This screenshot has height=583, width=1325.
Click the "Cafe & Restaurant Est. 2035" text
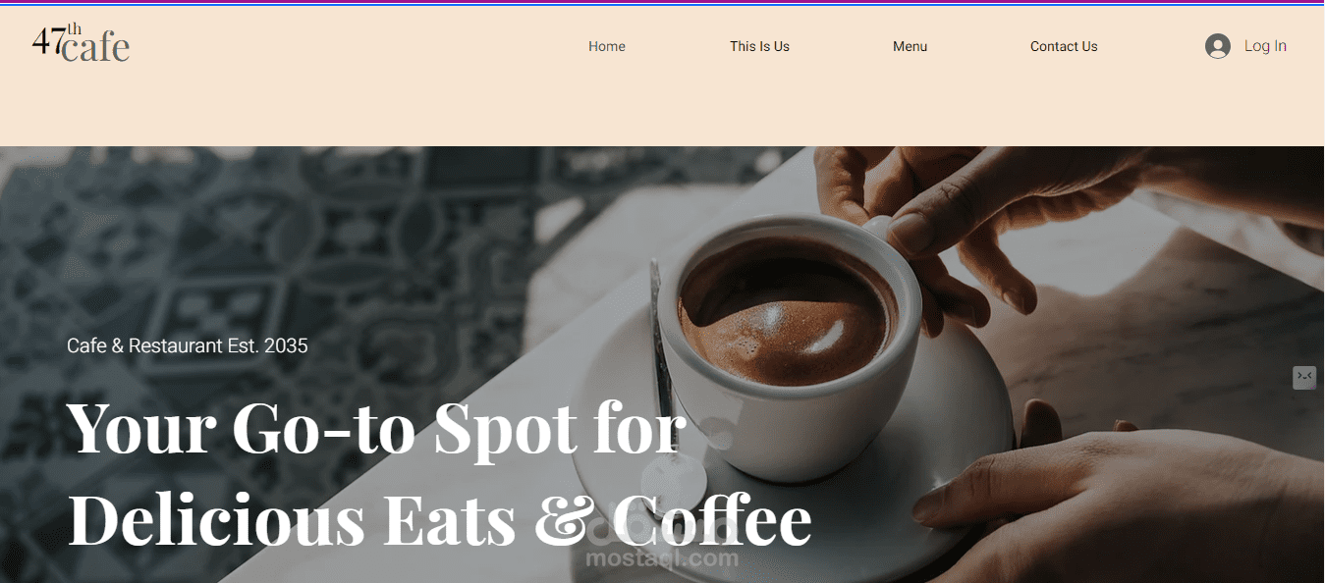click(188, 345)
